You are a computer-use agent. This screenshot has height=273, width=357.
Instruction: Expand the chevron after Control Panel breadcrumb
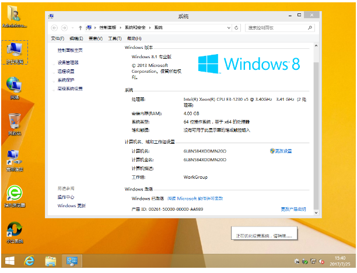[x=120, y=28]
